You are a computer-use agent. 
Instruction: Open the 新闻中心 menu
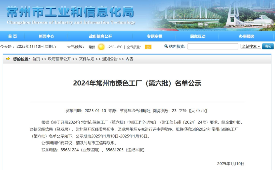[46, 36]
